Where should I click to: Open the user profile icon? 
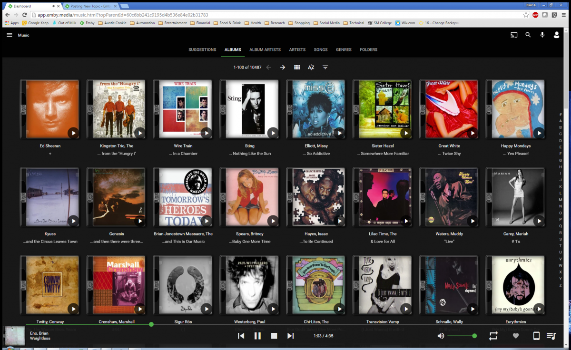click(556, 35)
